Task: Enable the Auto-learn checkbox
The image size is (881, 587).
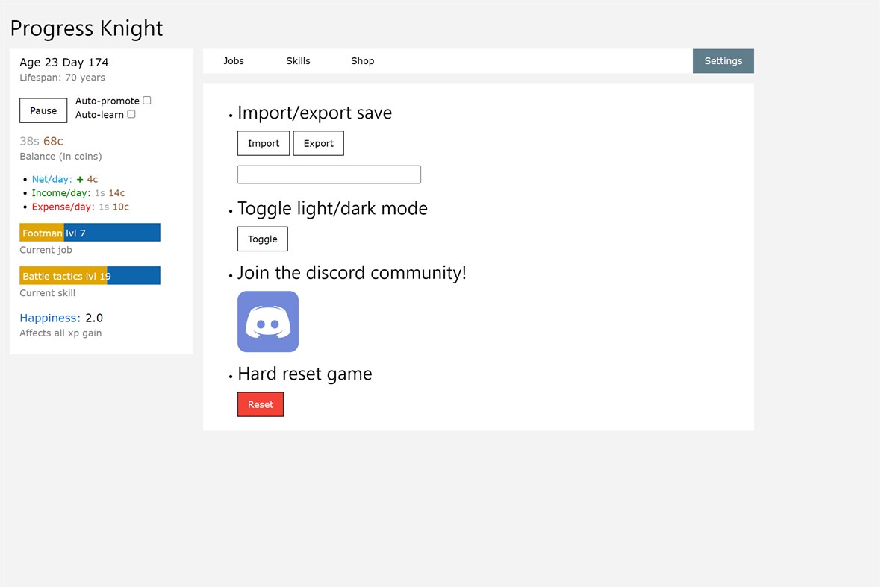Action: [131, 114]
